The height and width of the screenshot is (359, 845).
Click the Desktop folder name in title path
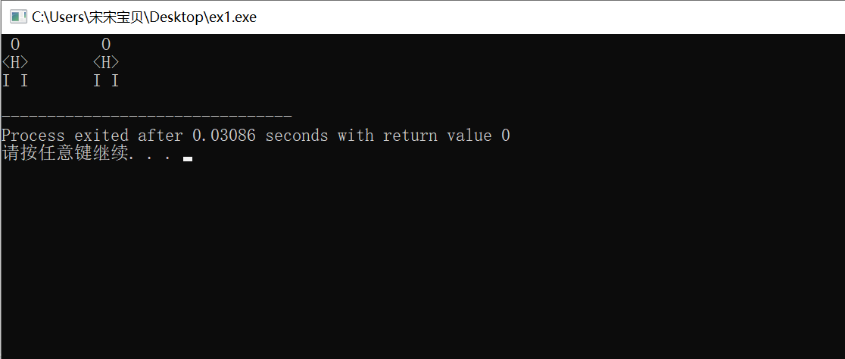tap(177, 17)
